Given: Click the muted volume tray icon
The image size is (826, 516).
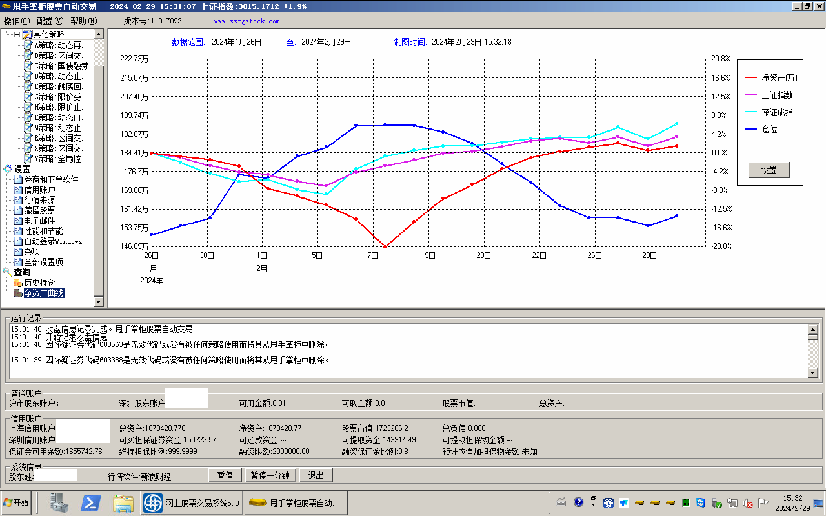Looking at the screenshot, I should click(748, 503).
